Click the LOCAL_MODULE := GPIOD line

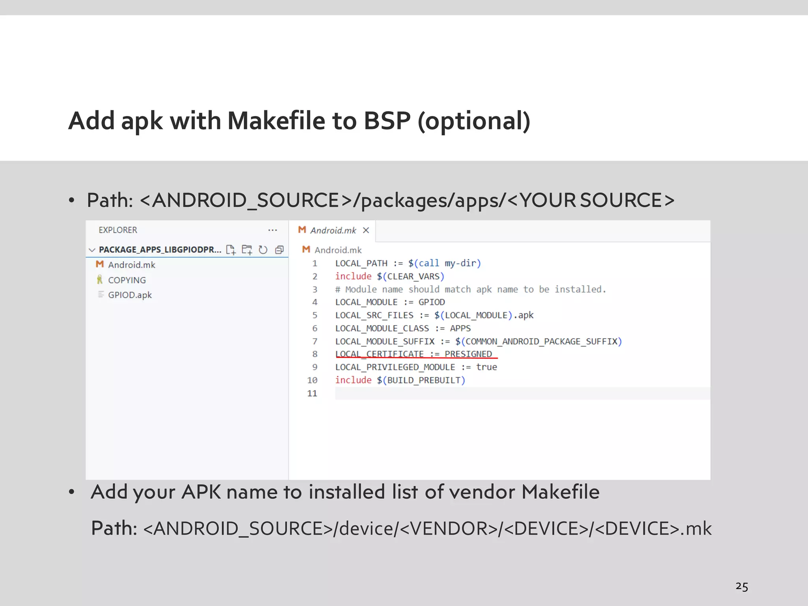coord(390,302)
